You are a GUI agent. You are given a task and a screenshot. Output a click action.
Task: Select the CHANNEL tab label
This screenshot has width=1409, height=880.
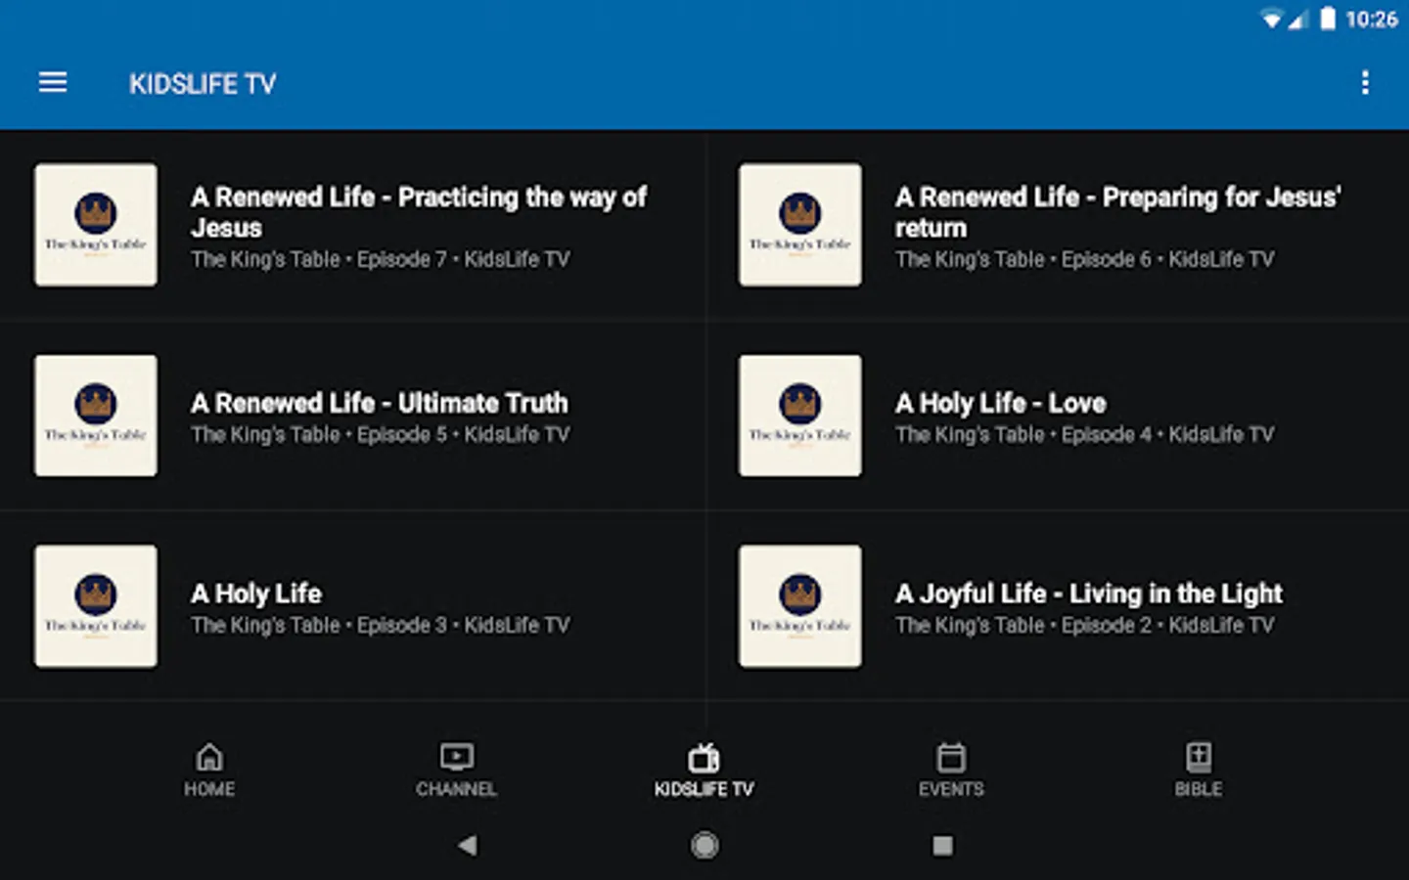click(456, 789)
